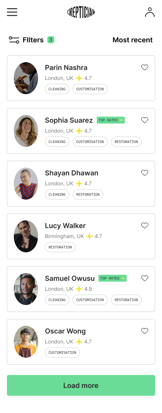Load more results
The height and width of the screenshot is (413, 162).
(x=81, y=385)
